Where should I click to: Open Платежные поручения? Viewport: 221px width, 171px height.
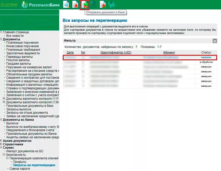click(x=22, y=43)
